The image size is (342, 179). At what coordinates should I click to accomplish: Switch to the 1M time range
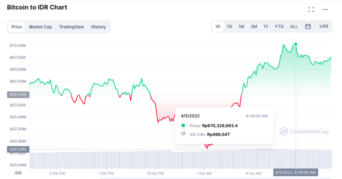[x=241, y=27]
